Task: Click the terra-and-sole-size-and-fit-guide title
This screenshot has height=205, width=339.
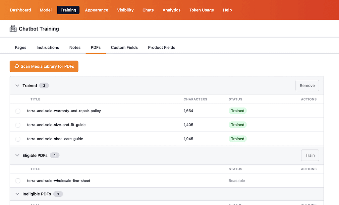Action: click(56, 125)
